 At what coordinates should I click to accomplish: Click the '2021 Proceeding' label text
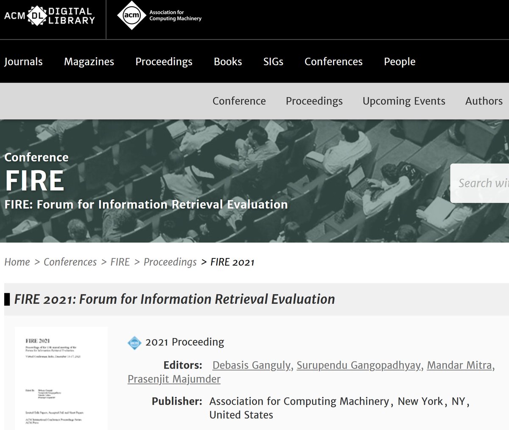click(185, 342)
